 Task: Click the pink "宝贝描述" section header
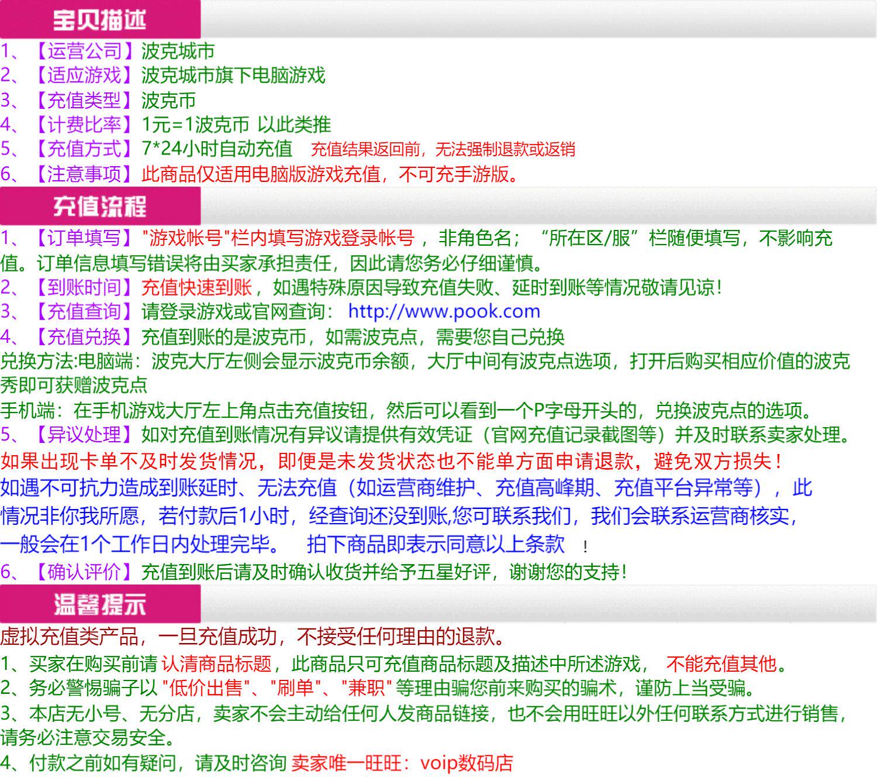(x=100, y=19)
